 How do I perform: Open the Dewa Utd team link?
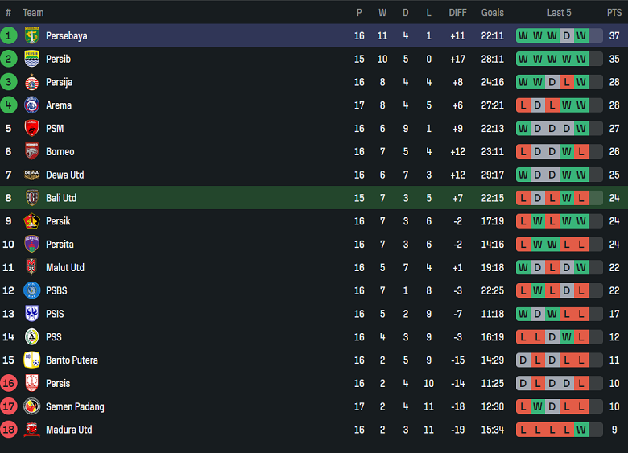[x=64, y=175]
